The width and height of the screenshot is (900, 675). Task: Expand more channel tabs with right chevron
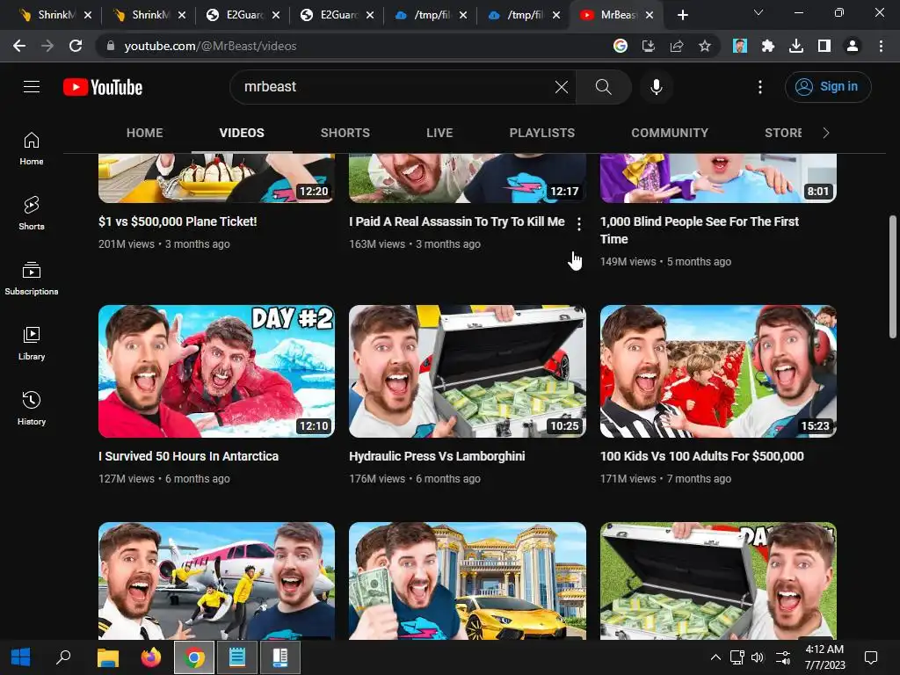(826, 133)
